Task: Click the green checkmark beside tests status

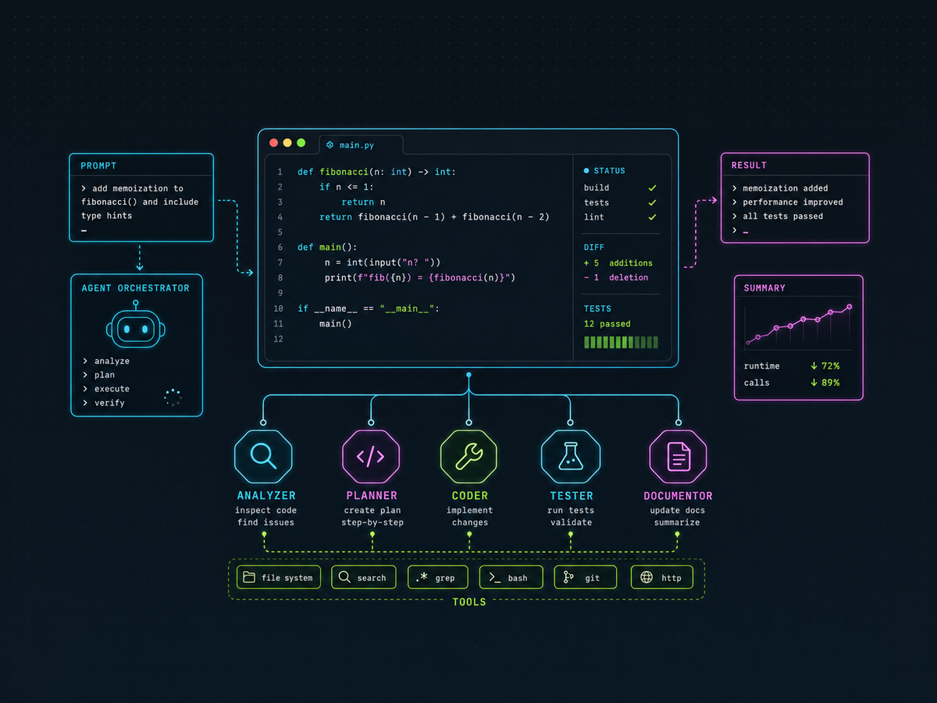Action: pos(652,202)
